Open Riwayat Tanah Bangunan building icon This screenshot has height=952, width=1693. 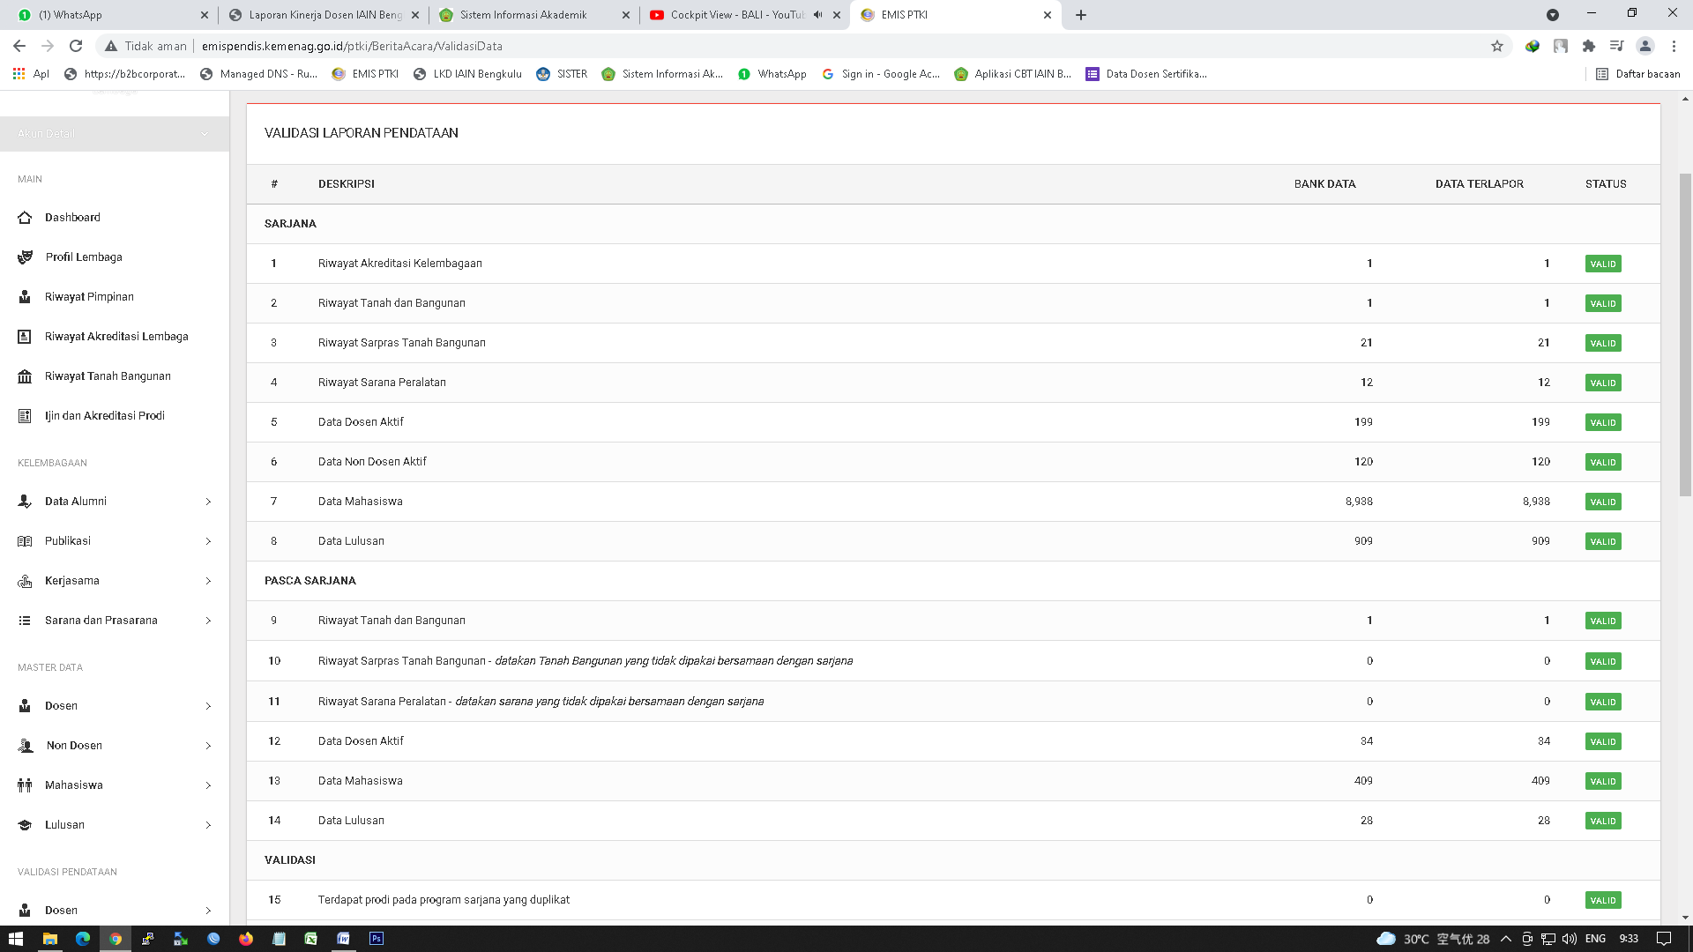coord(25,376)
